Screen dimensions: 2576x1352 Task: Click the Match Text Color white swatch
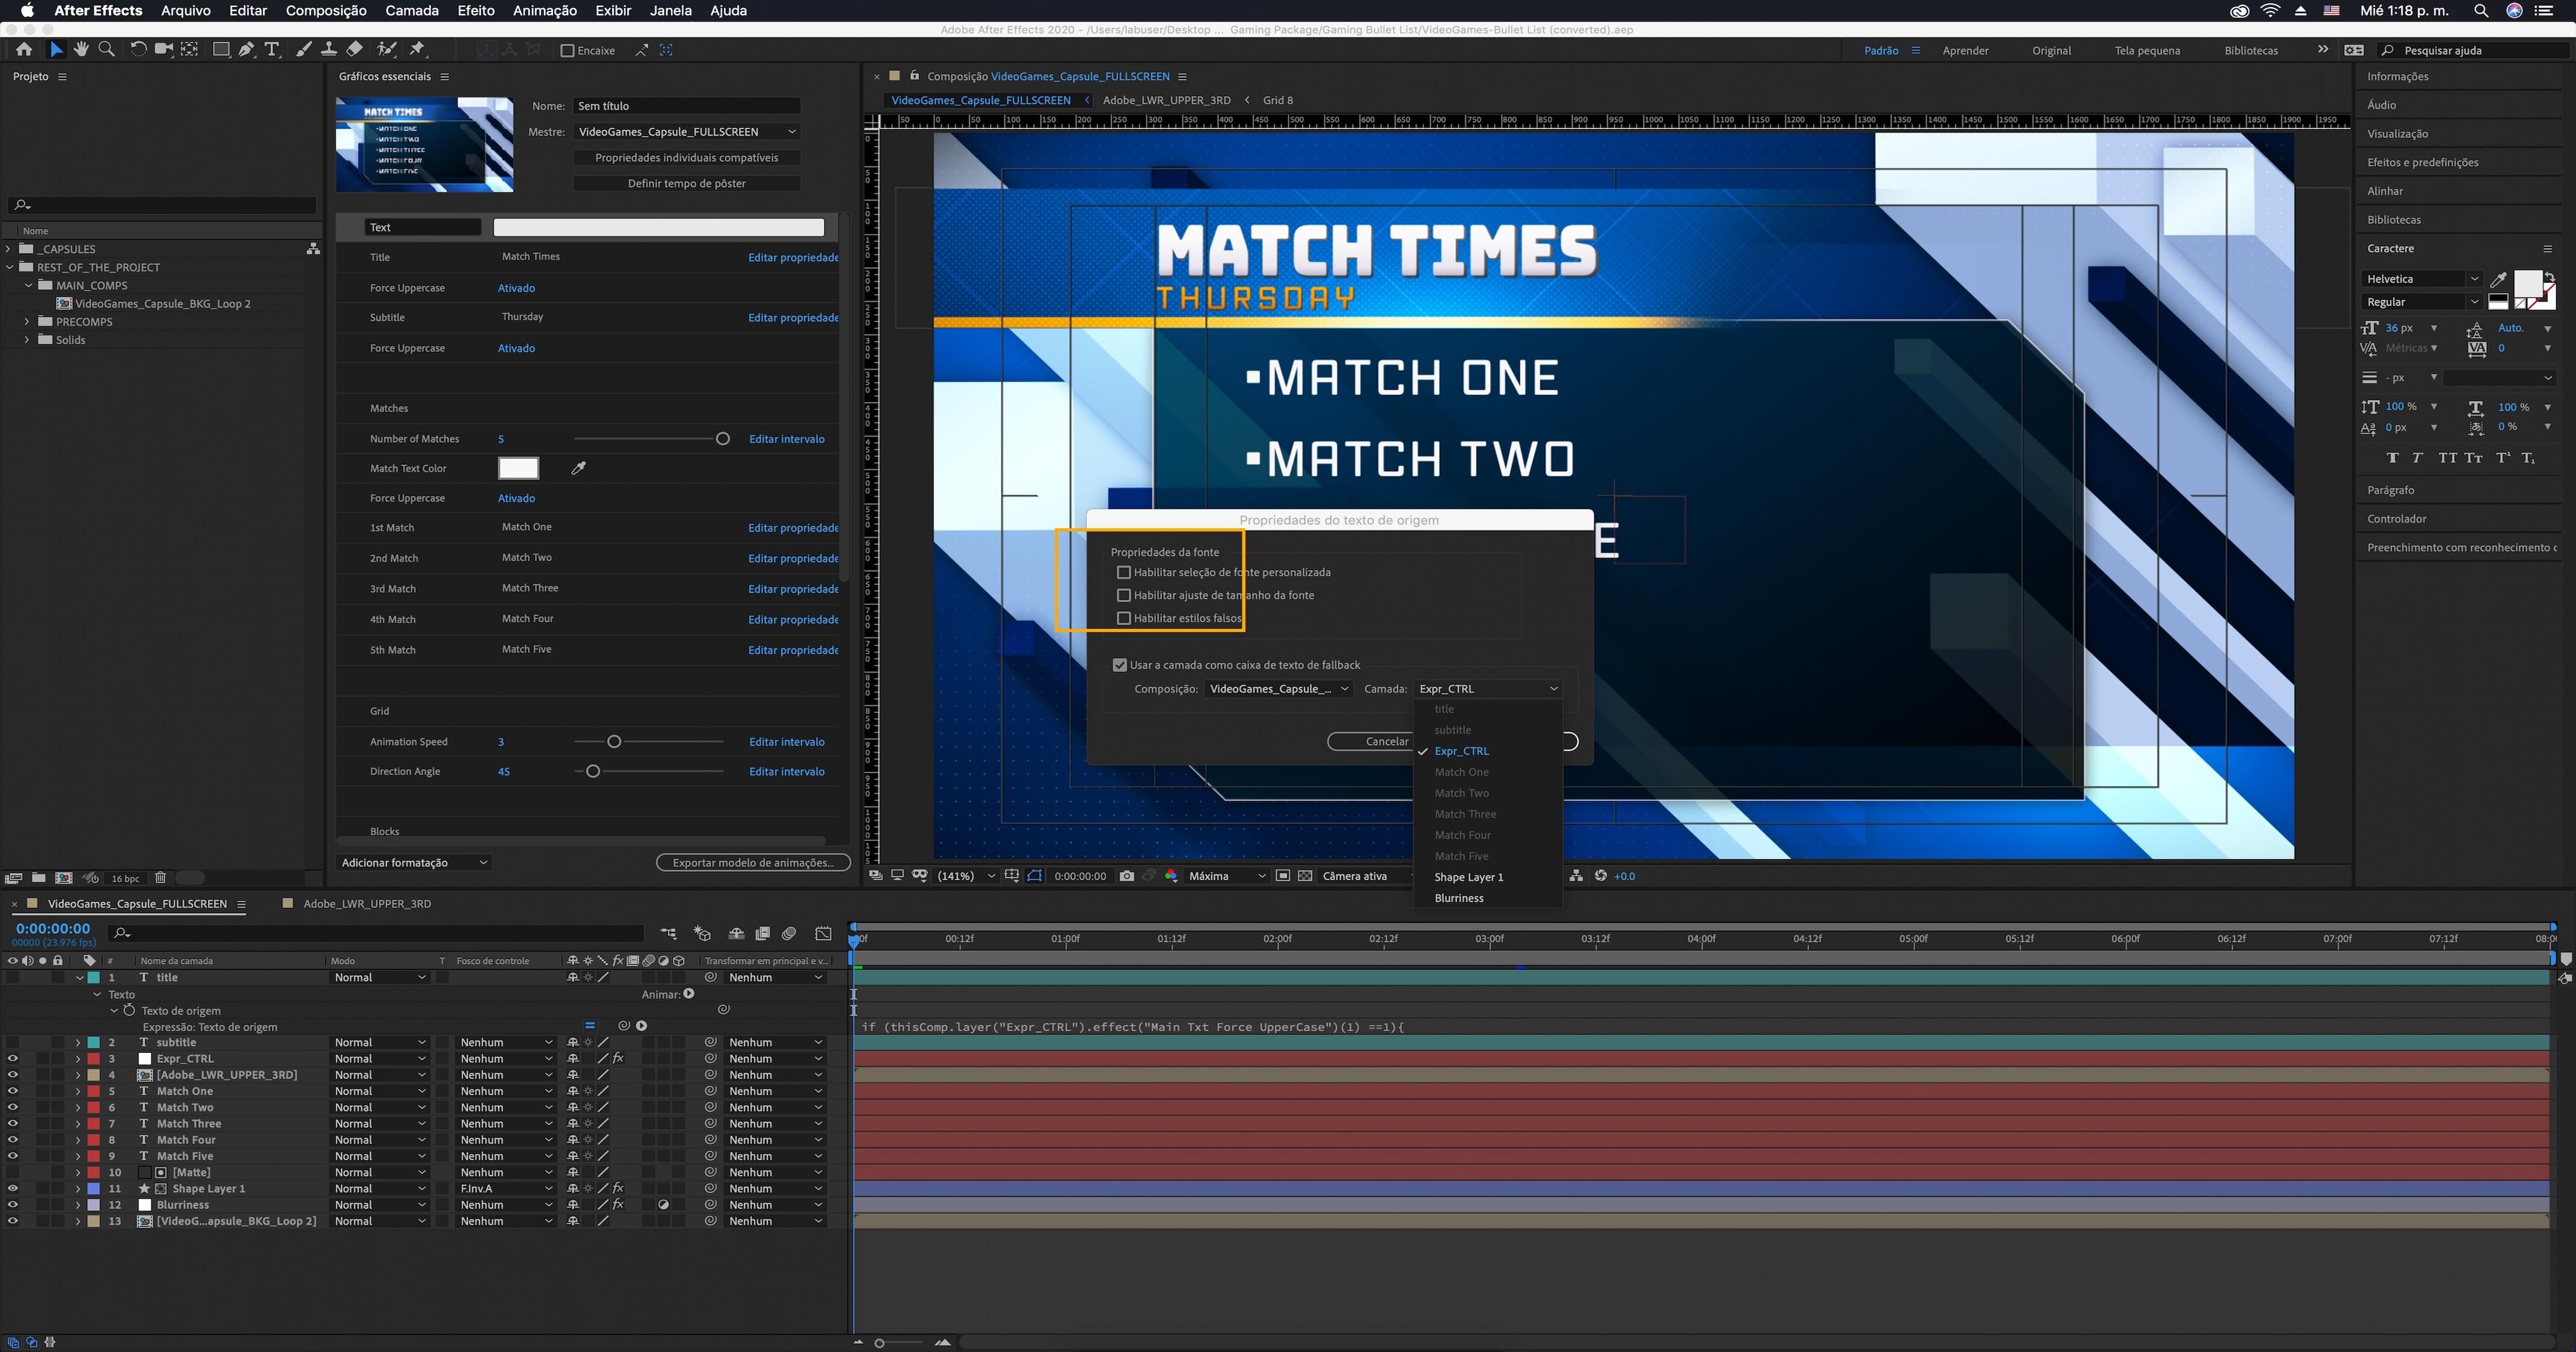[x=518, y=468]
